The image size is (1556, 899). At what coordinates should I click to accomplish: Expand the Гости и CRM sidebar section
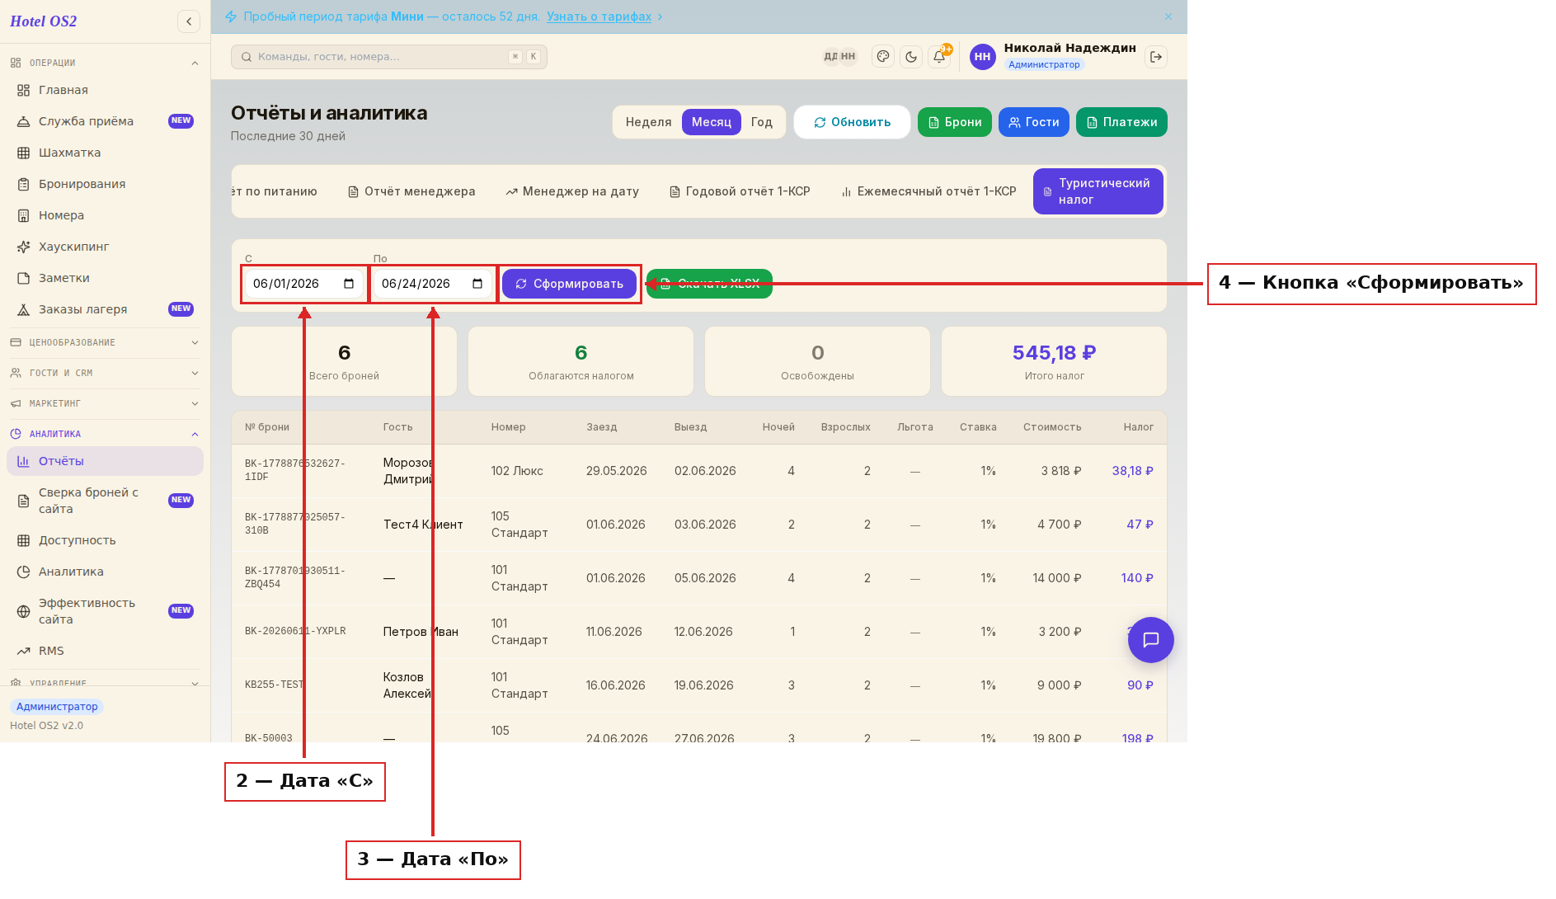105,373
